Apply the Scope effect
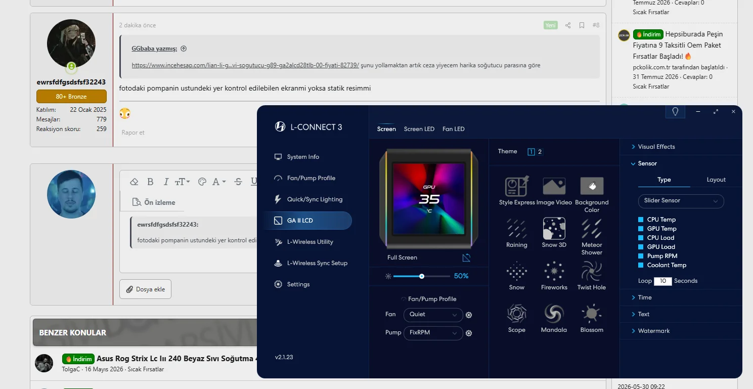753x389 pixels. [x=516, y=314]
